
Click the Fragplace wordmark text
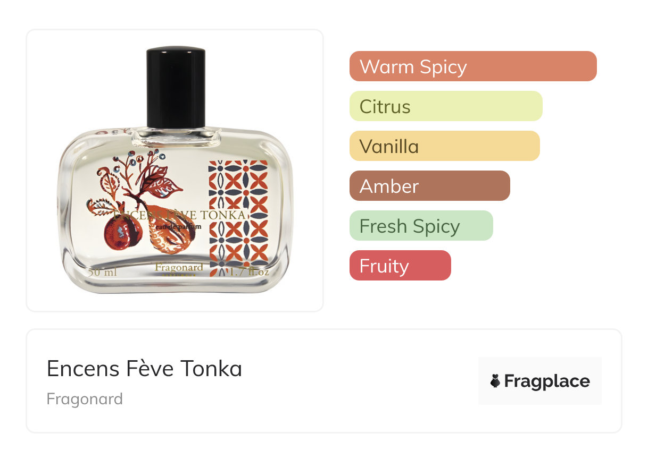[547, 381]
